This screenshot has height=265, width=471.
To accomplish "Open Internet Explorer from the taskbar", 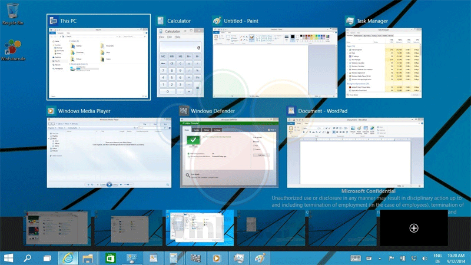I will (68, 258).
